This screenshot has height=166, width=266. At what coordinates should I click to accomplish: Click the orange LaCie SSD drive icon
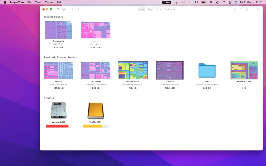[x=96, y=111]
